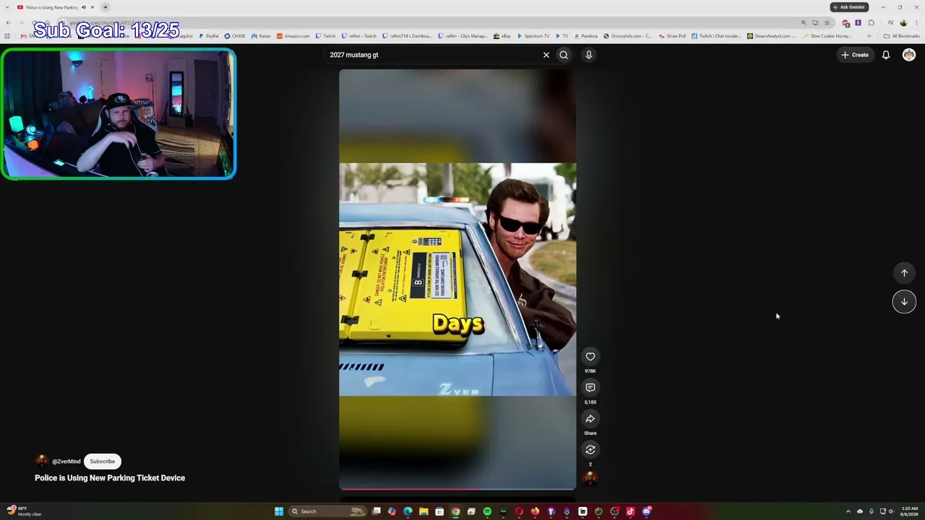Open the Chrome profile avatar
The width and height of the screenshot is (925, 520).
[903, 22]
